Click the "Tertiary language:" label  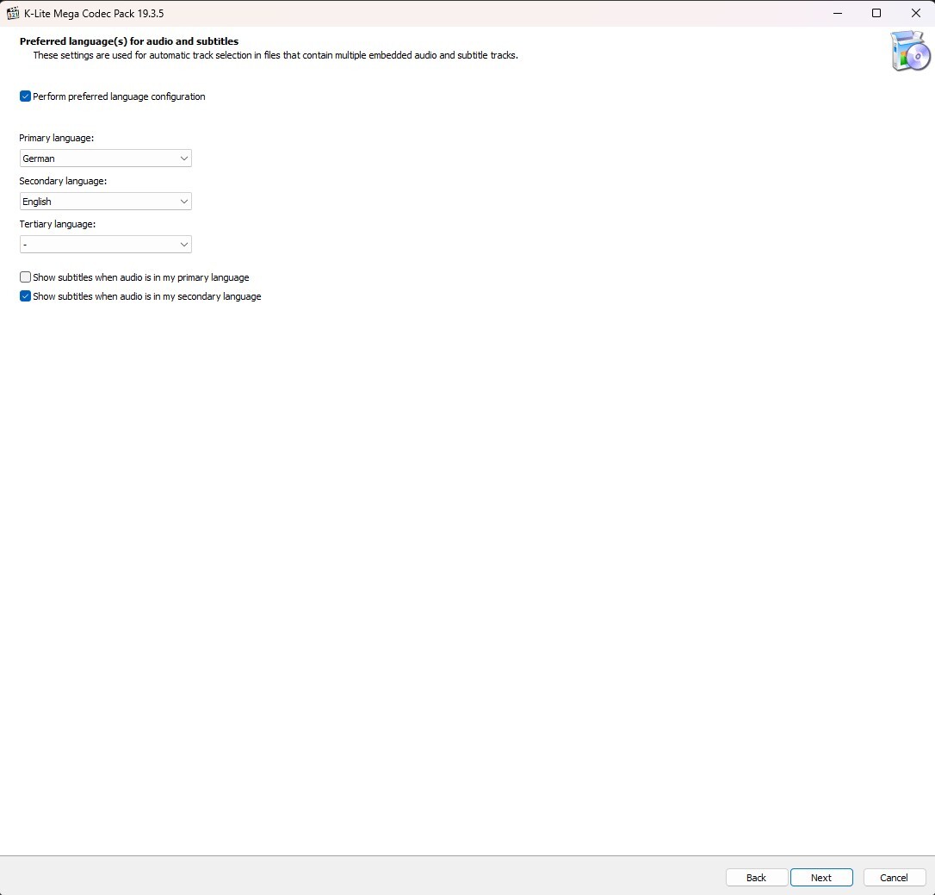point(57,224)
